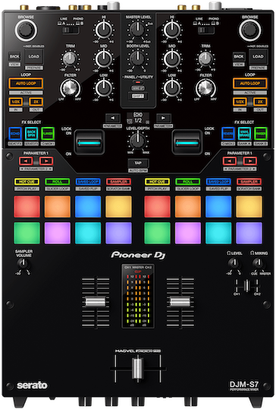The width and height of the screenshot is (276, 410).
Task: Hit the yellow performance pad on right deck
Action: [x=249, y=207]
